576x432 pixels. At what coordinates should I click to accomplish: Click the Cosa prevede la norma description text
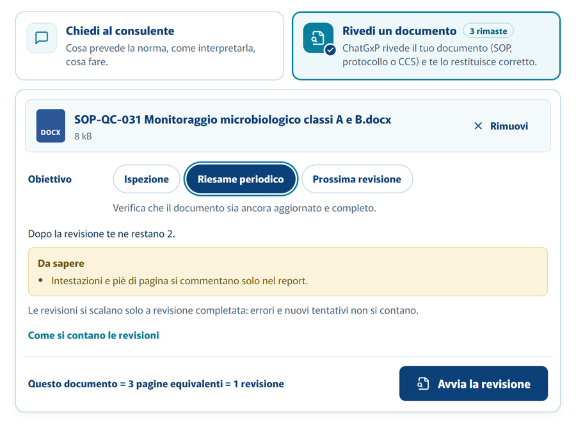(x=161, y=55)
